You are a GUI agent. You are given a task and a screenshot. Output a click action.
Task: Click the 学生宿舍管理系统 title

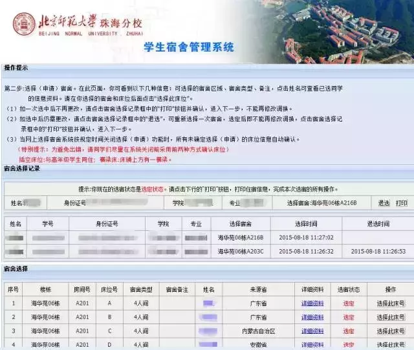pyautogui.click(x=189, y=47)
